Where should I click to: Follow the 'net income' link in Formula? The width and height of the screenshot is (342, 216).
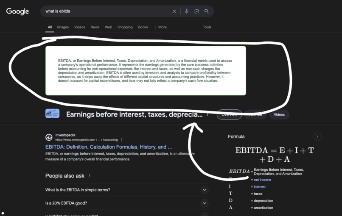262,180
